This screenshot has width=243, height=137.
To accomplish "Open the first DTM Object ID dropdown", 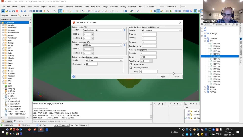I will tap(92, 34).
